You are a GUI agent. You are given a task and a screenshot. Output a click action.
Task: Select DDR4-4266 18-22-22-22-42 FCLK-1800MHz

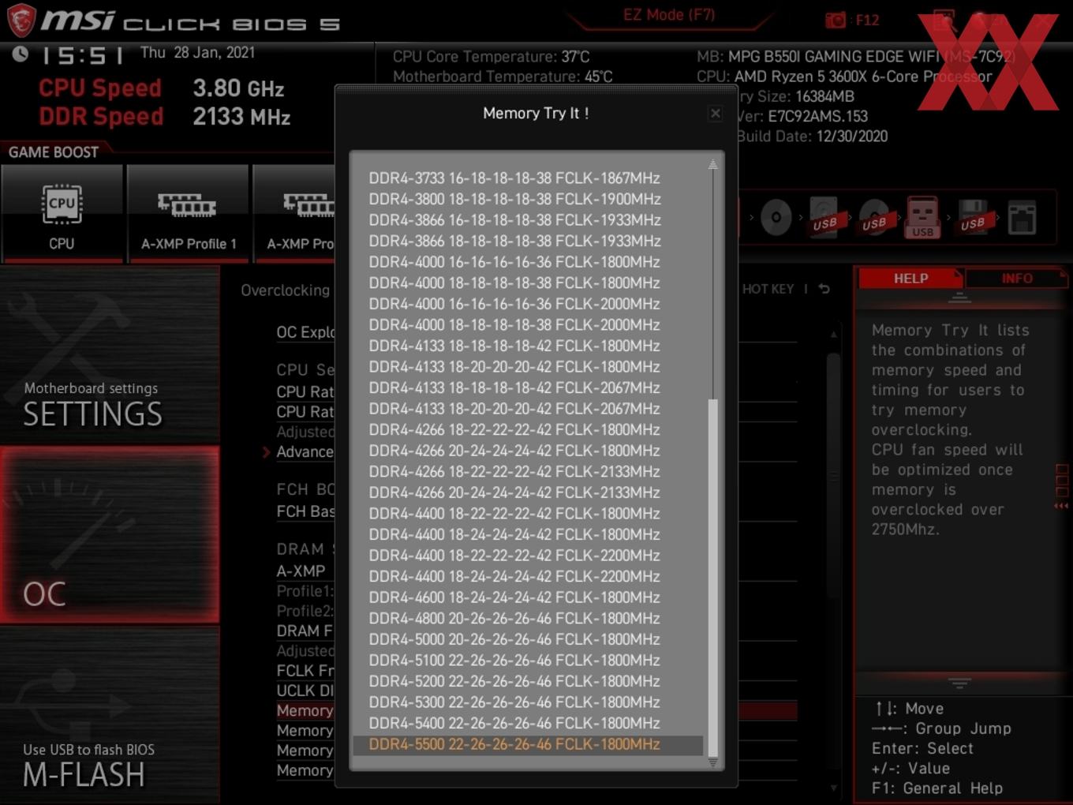pos(514,429)
